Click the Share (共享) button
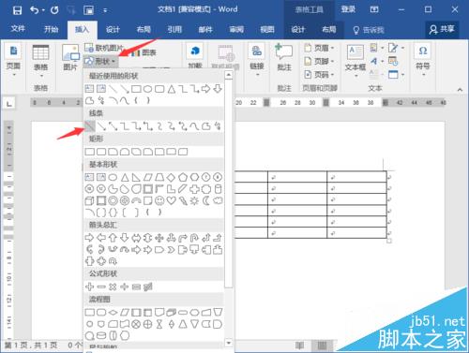This screenshot has height=353, width=469. coord(442,30)
